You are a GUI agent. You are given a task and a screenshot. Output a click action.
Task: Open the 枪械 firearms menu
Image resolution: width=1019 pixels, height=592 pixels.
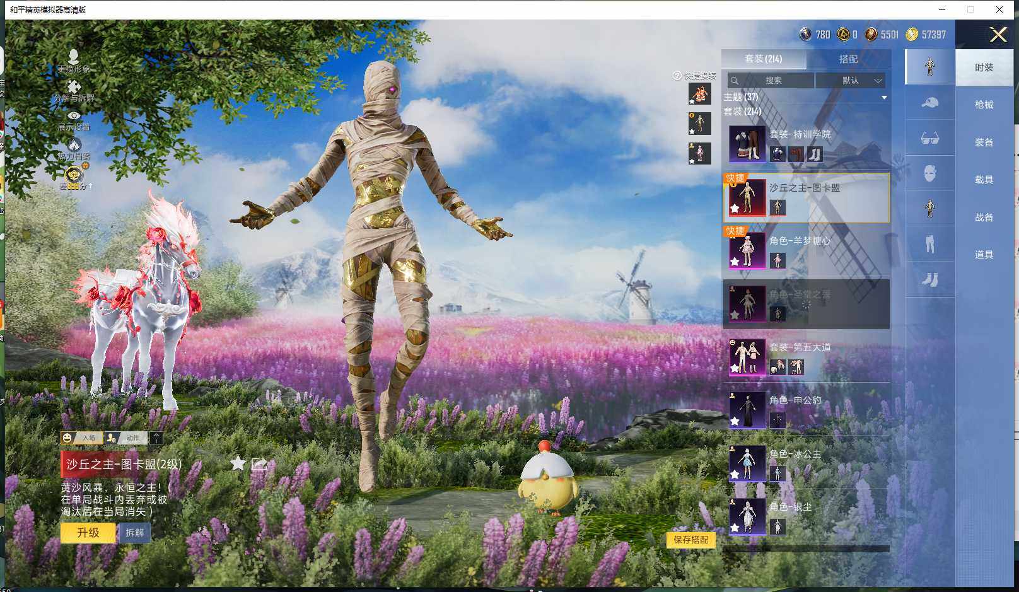pyautogui.click(x=984, y=105)
